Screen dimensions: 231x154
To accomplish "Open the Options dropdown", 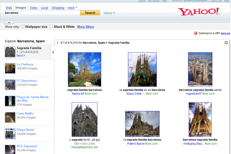I will pos(109,13).
